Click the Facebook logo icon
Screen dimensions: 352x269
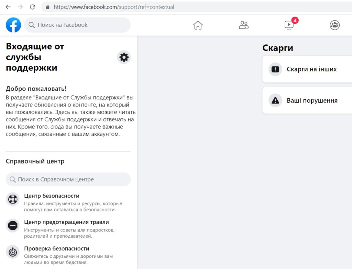click(x=13, y=25)
